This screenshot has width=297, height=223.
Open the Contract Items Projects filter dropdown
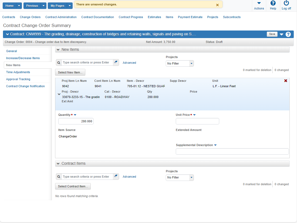(x=191, y=178)
